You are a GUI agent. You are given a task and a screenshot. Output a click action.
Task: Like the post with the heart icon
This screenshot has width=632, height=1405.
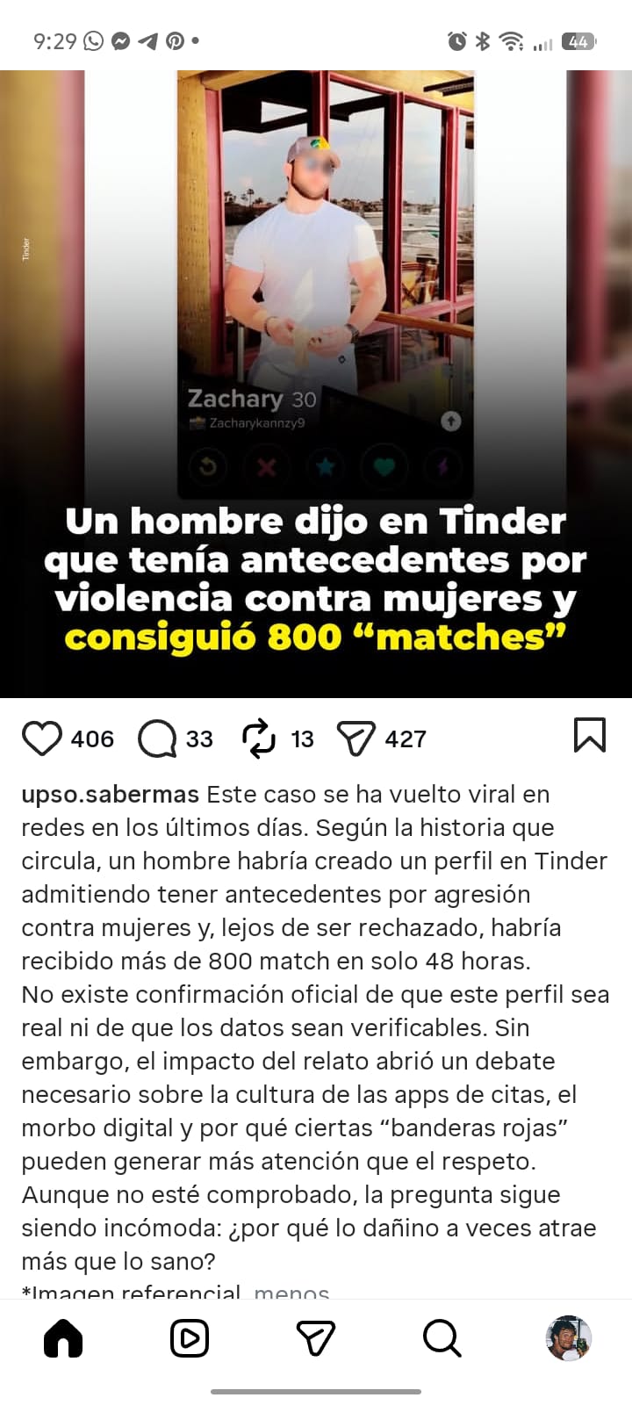pos(41,739)
